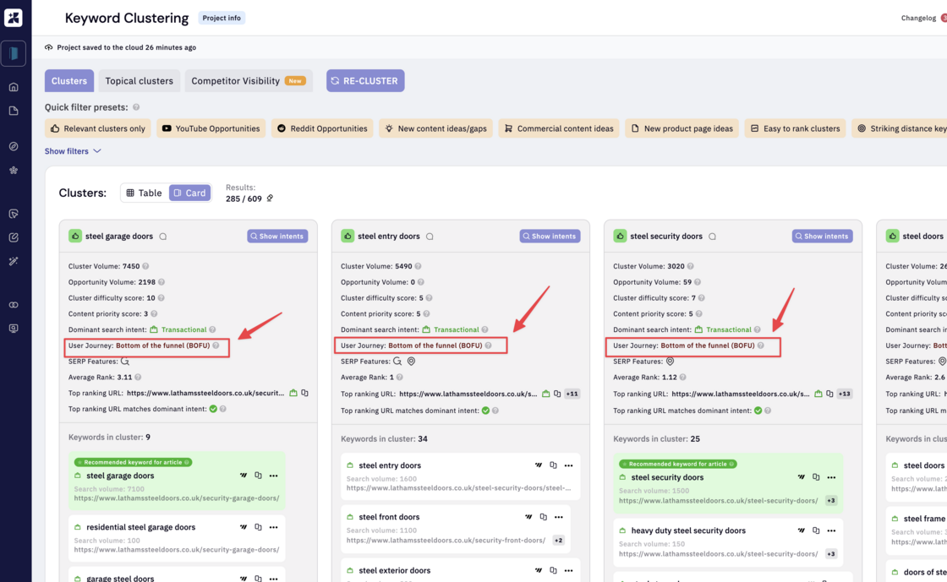Click the app logo at top left
Image resolution: width=947 pixels, height=582 pixels.
tap(14, 18)
